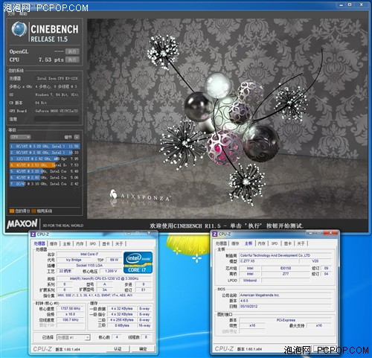
Task: Click 8 MBytes level 3 cache value
Action: (x=122, y=325)
